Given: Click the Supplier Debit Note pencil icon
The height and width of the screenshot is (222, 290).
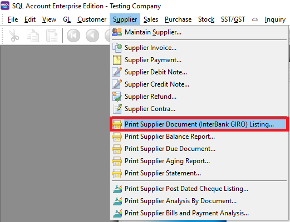Looking at the screenshot, I should coord(117,72).
